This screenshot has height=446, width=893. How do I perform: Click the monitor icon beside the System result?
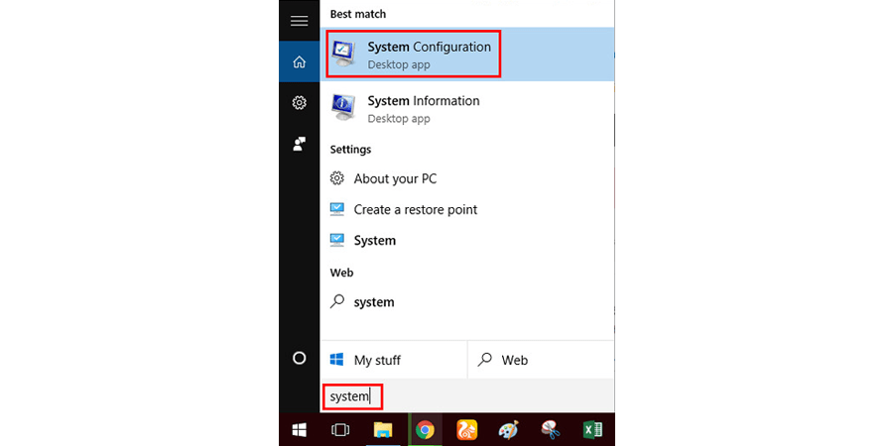(337, 240)
